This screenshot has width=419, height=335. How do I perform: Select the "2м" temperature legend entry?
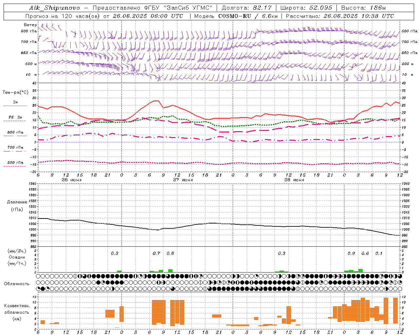pos(15,102)
